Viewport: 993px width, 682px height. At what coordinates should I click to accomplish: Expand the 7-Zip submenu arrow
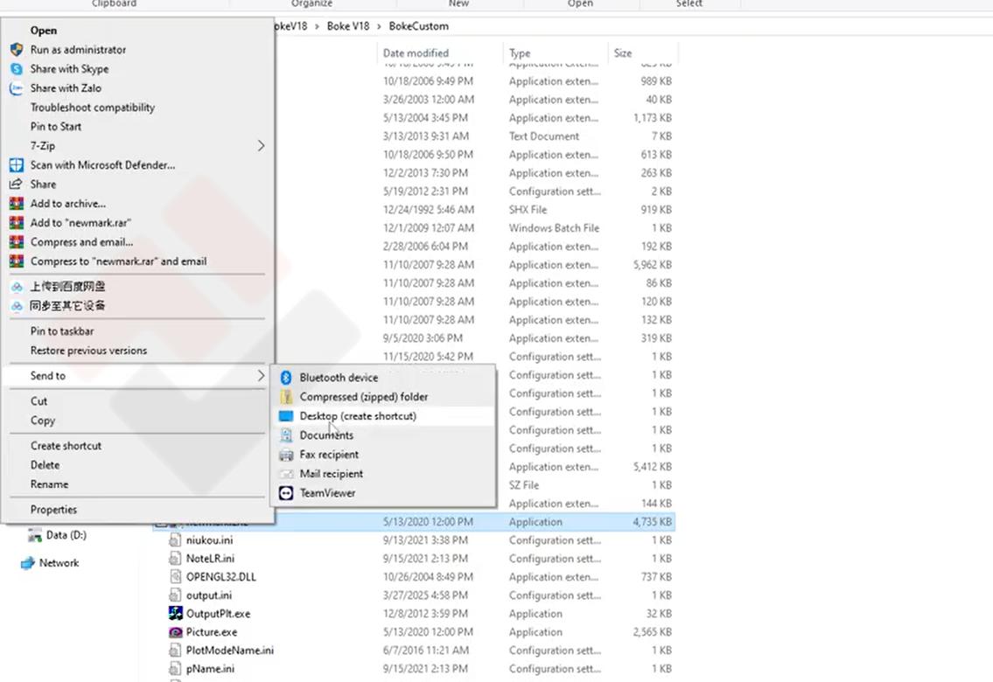coord(261,146)
